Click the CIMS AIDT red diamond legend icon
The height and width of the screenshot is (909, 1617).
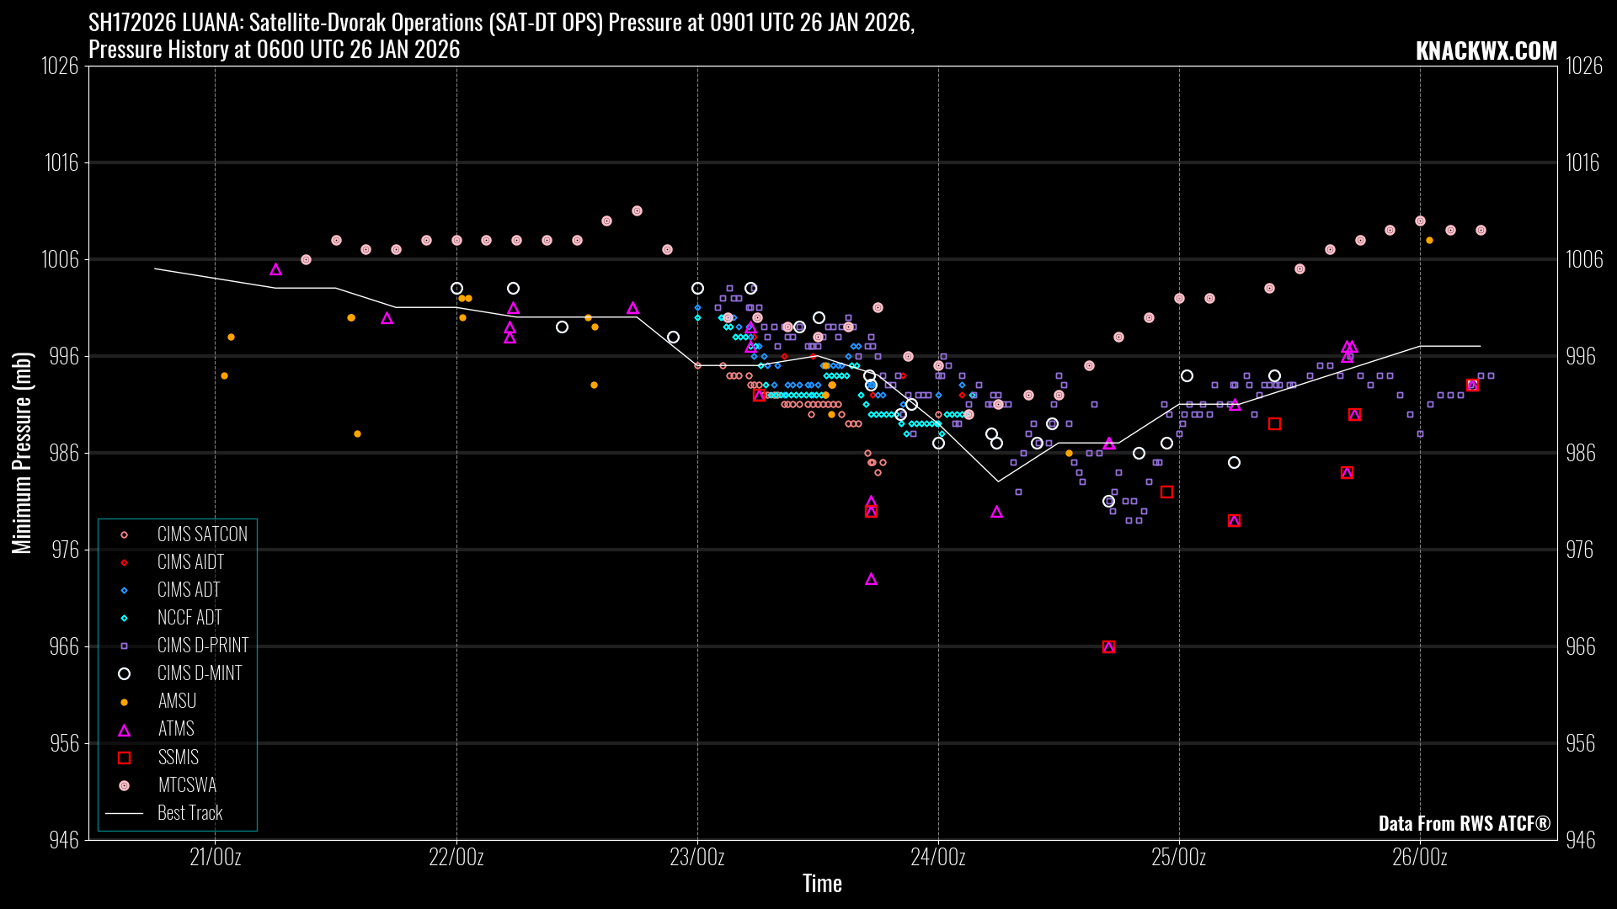(x=124, y=562)
